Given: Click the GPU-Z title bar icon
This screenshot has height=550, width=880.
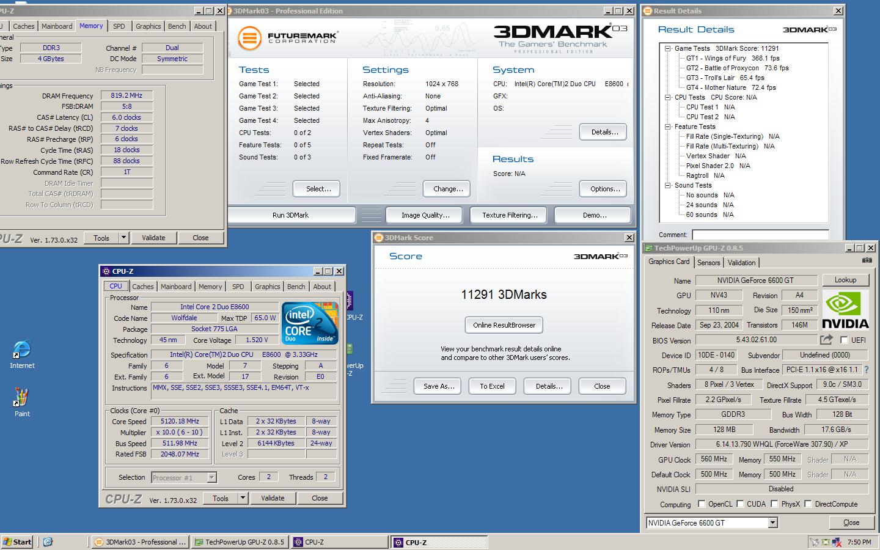Looking at the screenshot, I should pyautogui.click(x=648, y=248).
